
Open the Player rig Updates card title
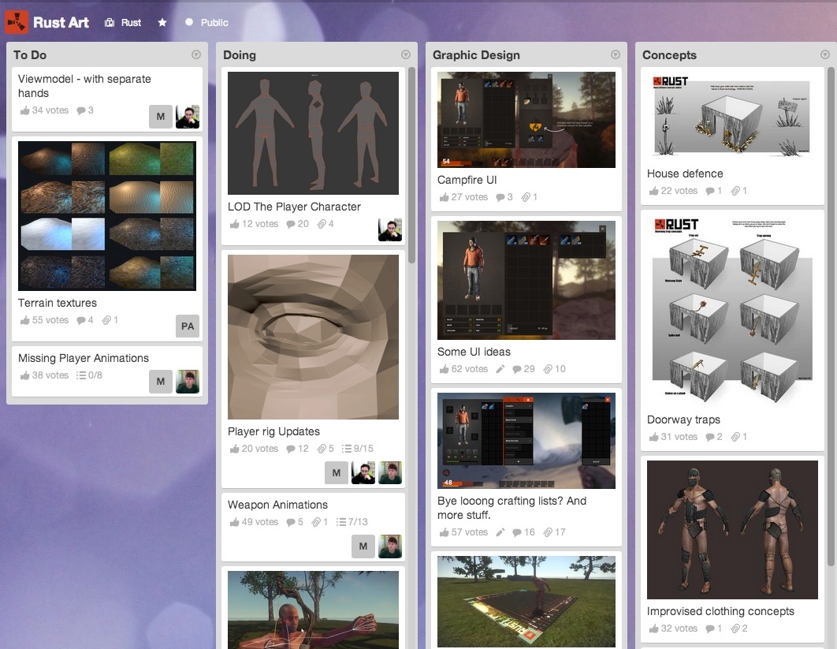coord(273,431)
